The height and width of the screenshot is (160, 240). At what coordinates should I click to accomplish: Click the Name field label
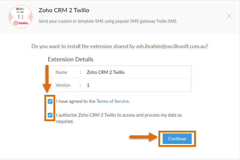[x=61, y=72]
